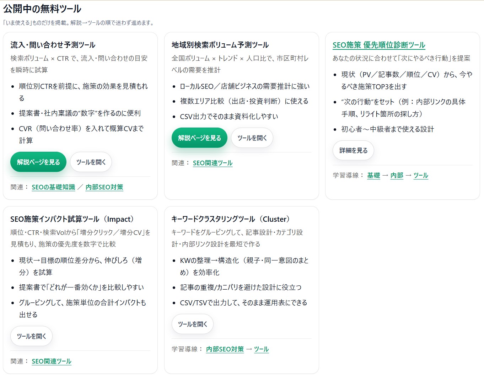This screenshot has height=376, width=484.
Task: Launch the SEO施策インパクト試算ツール with ツールを開く
Action: click(32, 336)
